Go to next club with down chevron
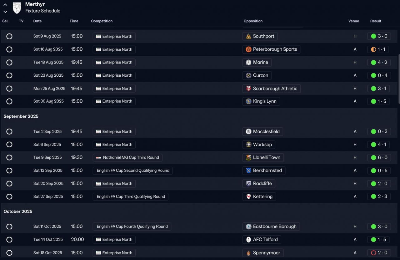The height and width of the screenshot is (260, 400). click(x=5, y=12)
